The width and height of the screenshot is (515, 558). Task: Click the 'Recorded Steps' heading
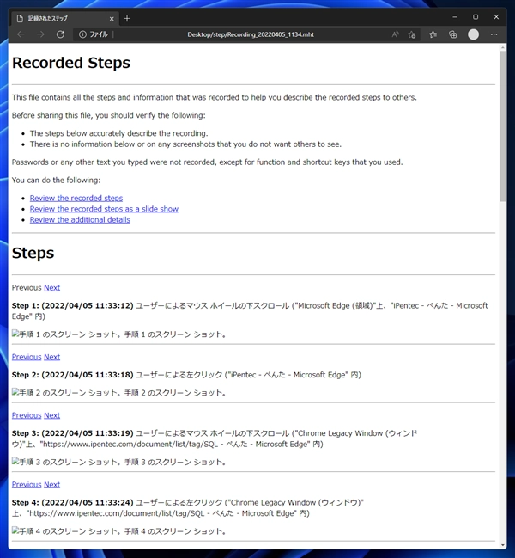tap(71, 63)
